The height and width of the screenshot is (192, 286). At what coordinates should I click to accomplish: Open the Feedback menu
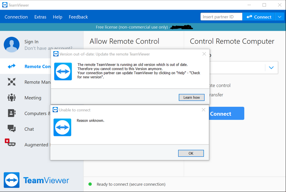click(78, 17)
